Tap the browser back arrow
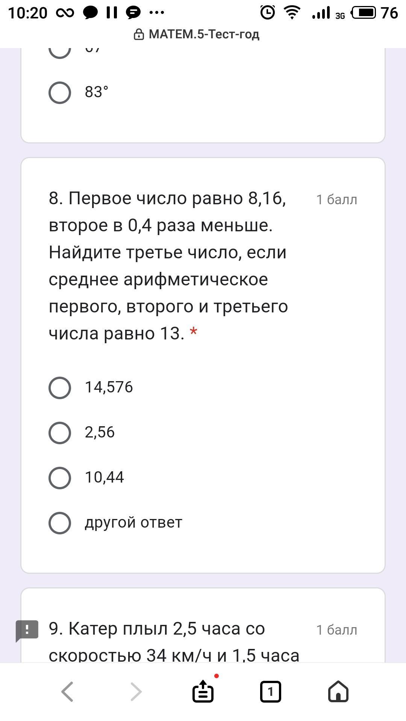Viewport: 406px width, 721px height. (x=67, y=691)
